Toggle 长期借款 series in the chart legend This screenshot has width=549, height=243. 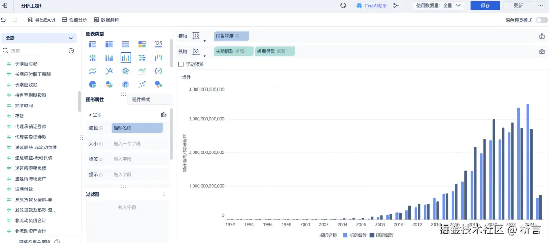coord(355,236)
